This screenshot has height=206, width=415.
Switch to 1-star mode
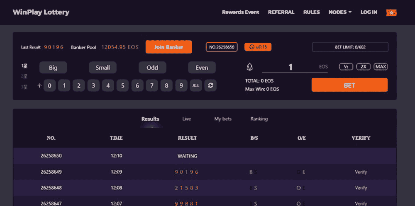click(x=24, y=66)
